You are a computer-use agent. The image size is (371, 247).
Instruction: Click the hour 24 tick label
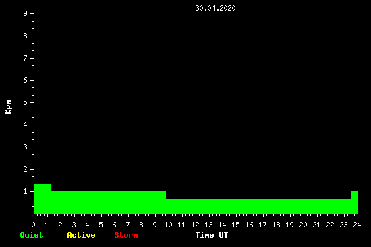coord(357,225)
